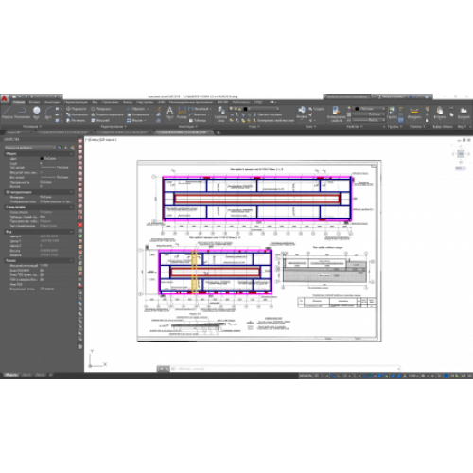This screenshot has height=473, width=473.
Task: Open the Dimension (Размер) tool
Action: [182, 113]
